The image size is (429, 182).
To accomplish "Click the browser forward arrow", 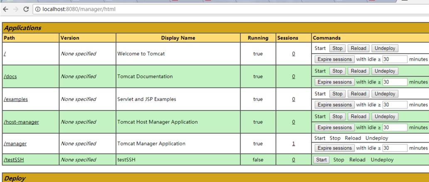I will click(x=16, y=9).
